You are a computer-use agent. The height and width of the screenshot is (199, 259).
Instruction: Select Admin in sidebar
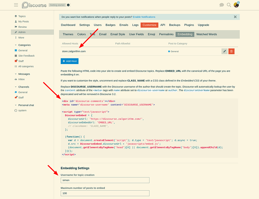click(33, 32)
